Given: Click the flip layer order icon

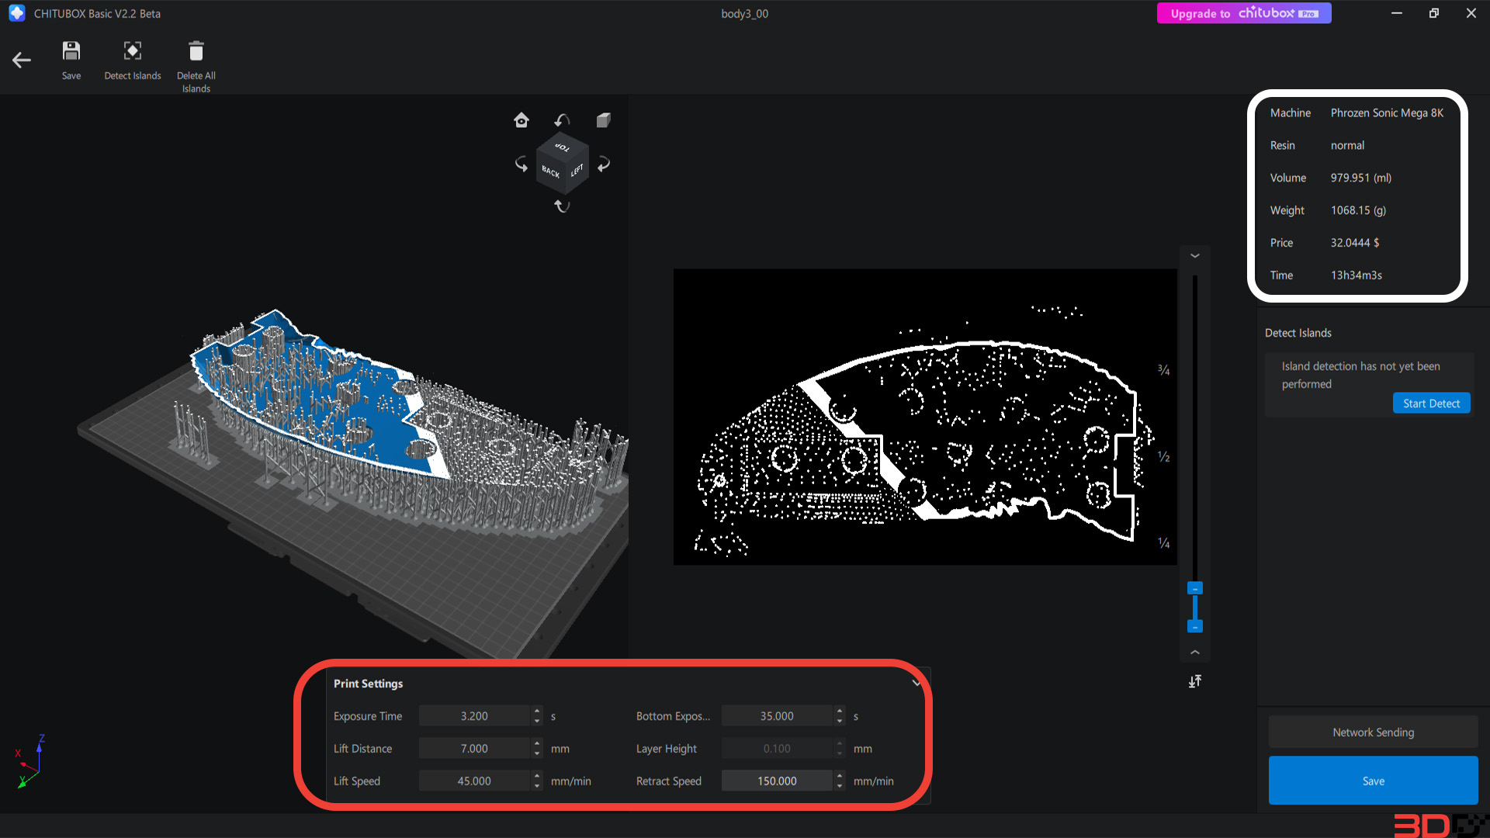Looking at the screenshot, I should pyautogui.click(x=1195, y=681).
